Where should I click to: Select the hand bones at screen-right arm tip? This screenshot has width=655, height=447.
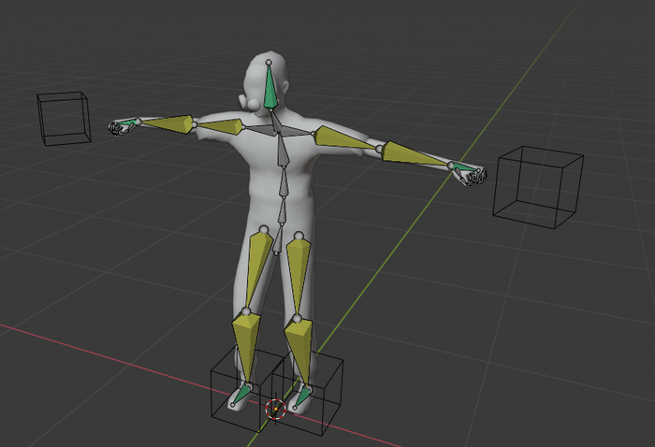474,174
